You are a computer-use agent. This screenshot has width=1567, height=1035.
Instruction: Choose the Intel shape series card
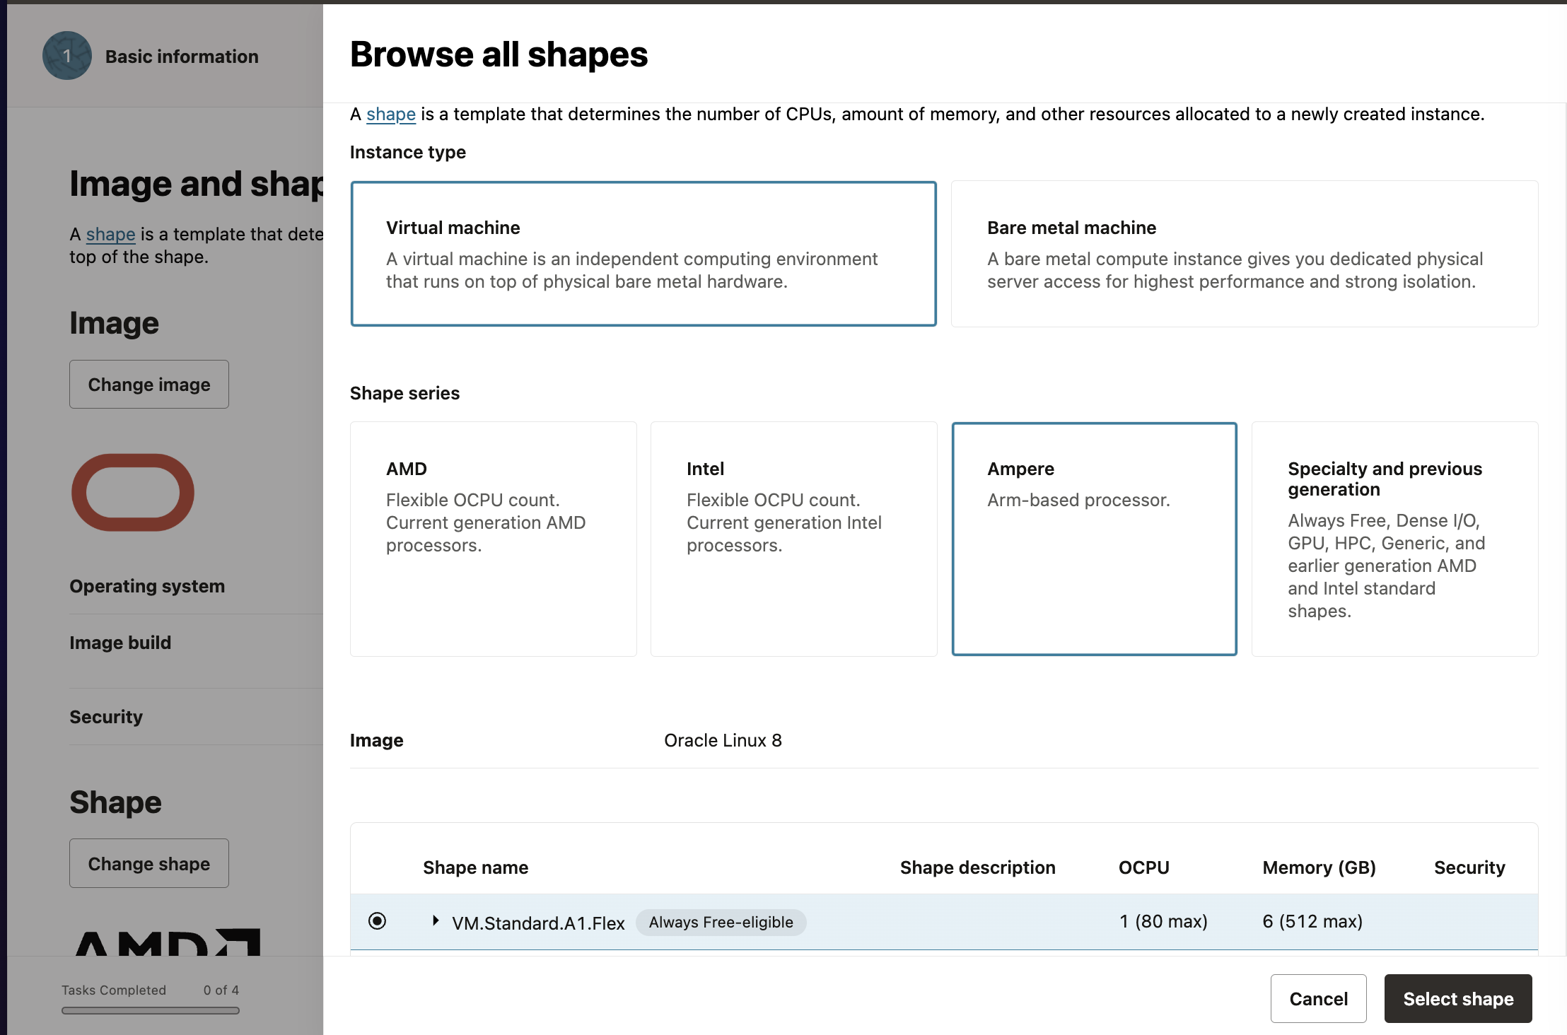pyautogui.click(x=794, y=539)
